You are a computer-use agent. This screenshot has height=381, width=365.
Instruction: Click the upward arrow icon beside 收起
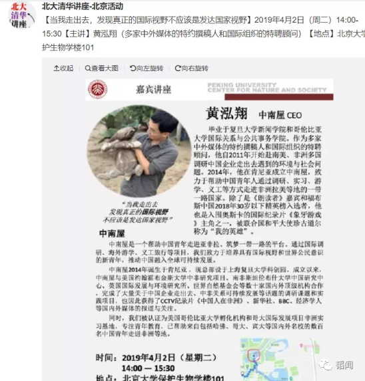pyautogui.click(x=56, y=68)
